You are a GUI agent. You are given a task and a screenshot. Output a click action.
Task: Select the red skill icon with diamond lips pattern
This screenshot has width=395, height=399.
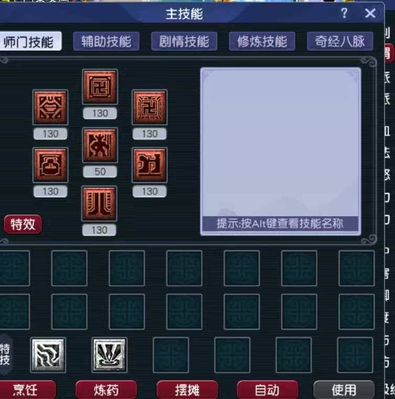point(50,107)
